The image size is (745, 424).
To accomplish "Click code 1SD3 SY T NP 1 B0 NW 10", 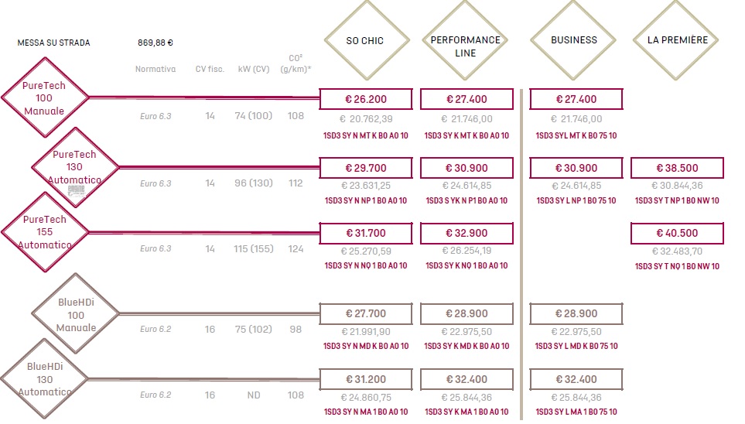I will pos(677,200).
